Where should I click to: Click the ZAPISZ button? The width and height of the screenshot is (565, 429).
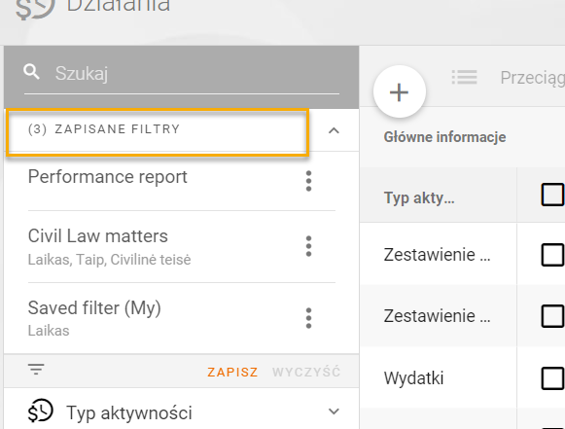coord(232,372)
